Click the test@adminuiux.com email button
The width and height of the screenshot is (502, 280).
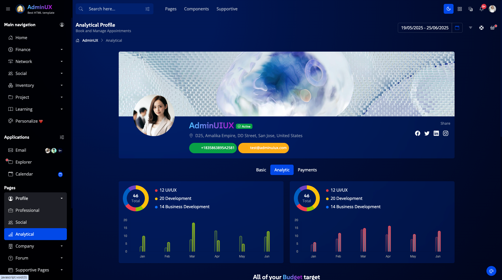click(x=263, y=148)
